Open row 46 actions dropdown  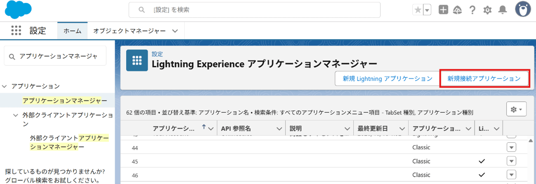(512, 175)
